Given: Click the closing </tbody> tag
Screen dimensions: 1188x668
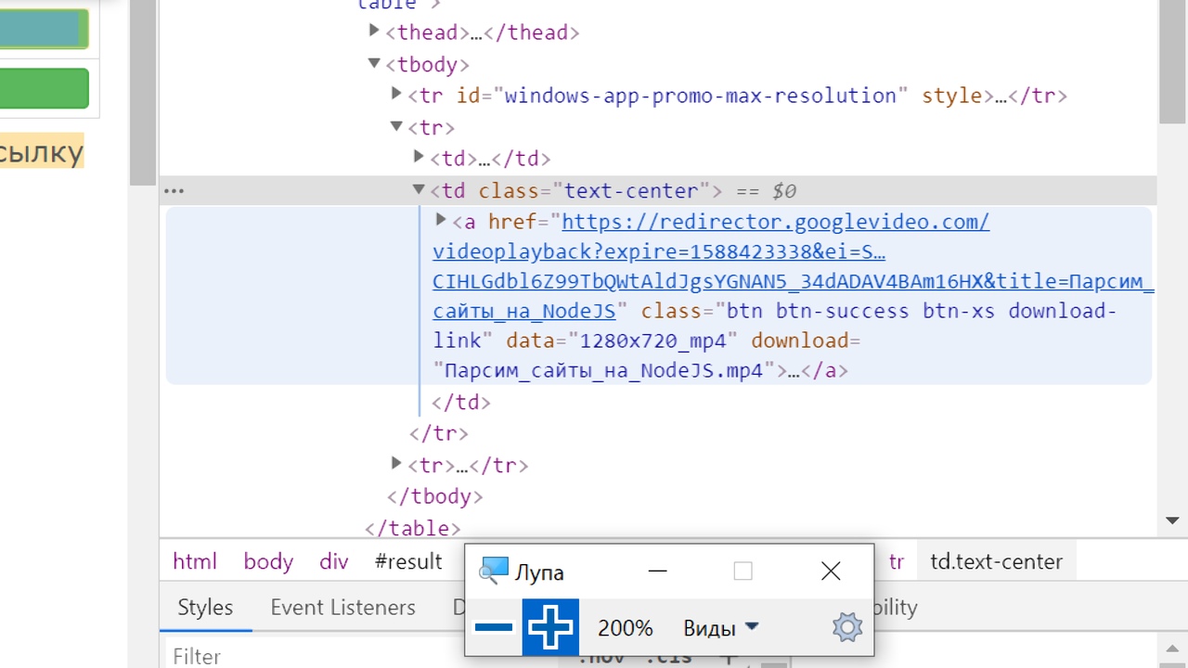Looking at the screenshot, I should tap(434, 496).
